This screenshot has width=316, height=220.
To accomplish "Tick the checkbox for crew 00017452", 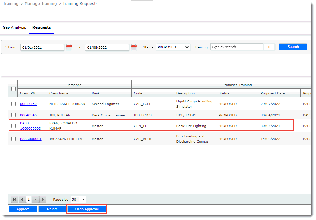I will coord(13,104).
